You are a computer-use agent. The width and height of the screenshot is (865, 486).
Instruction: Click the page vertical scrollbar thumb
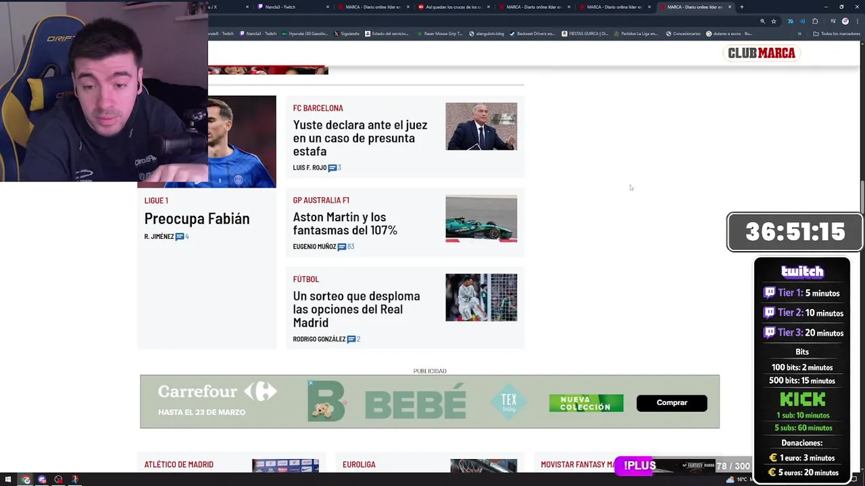click(862, 196)
